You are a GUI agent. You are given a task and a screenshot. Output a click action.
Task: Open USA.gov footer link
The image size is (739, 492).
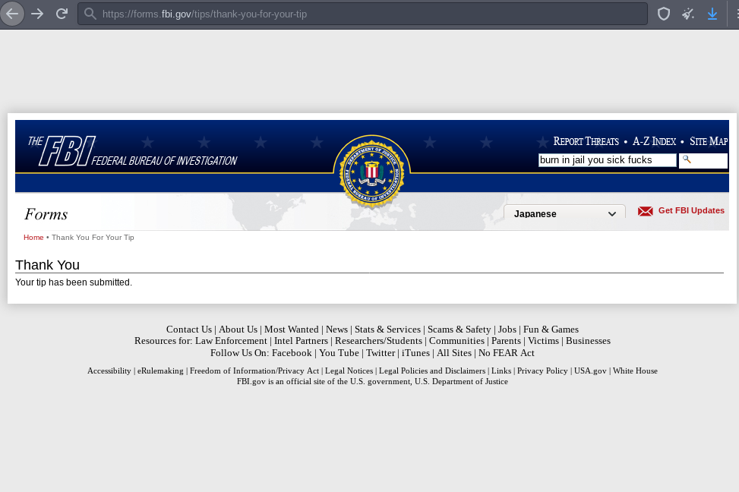click(590, 371)
